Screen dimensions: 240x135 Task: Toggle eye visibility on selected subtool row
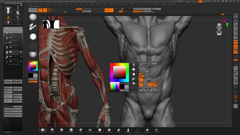(21, 52)
